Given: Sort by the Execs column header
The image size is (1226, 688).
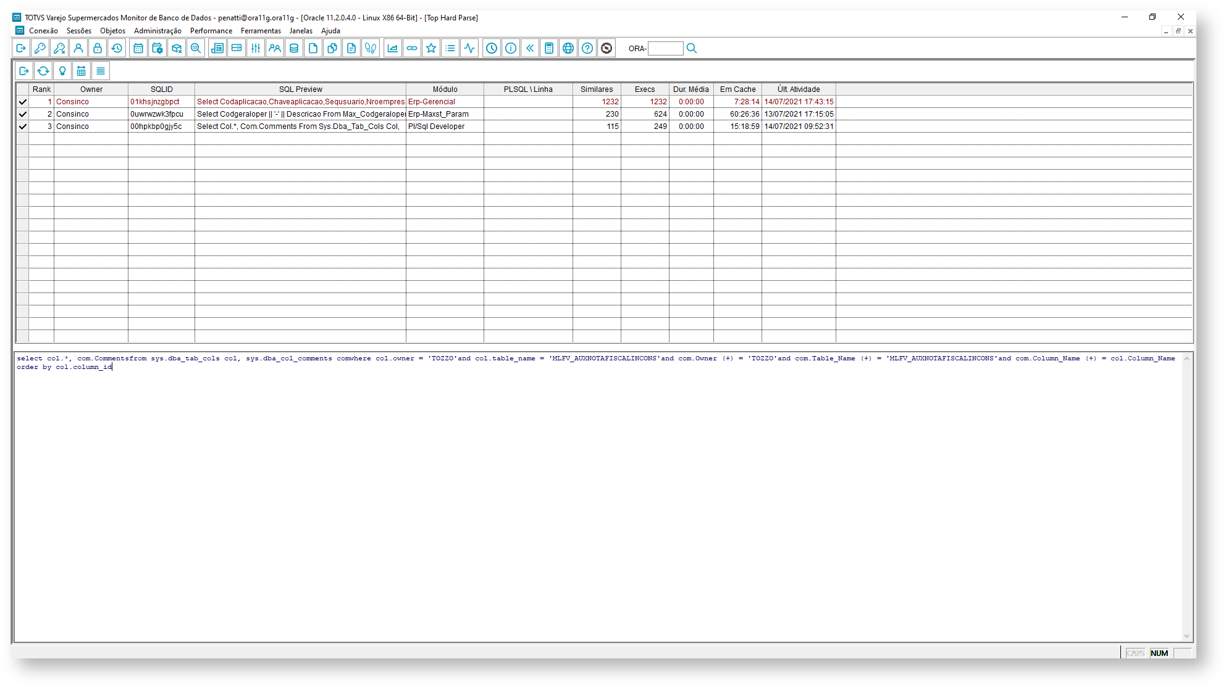Looking at the screenshot, I should tap(645, 89).
